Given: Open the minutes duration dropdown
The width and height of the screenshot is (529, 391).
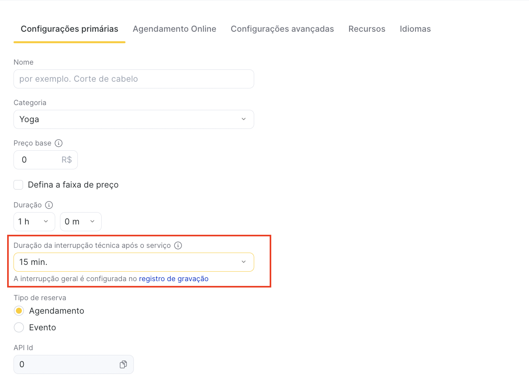Looking at the screenshot, I should point(81,222).
